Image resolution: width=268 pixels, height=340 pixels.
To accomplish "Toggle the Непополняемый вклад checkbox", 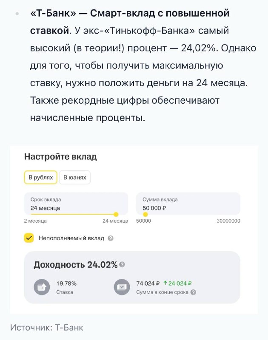I will [29, 238].
